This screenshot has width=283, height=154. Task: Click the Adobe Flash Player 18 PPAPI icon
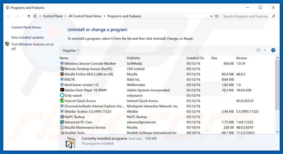[x=62, y=90]
